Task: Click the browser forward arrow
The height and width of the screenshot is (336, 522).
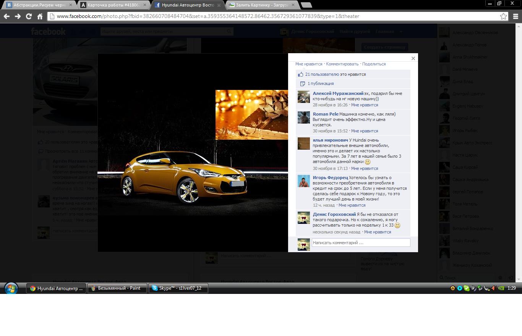Action: (18, 16)
